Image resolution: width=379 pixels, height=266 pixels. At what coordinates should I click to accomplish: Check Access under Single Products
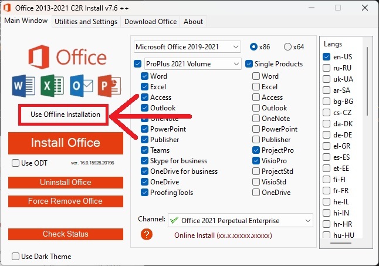pos(256,97)
